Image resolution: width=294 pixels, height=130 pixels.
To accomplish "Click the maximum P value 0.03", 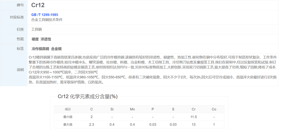I will [x=153, y=125].
